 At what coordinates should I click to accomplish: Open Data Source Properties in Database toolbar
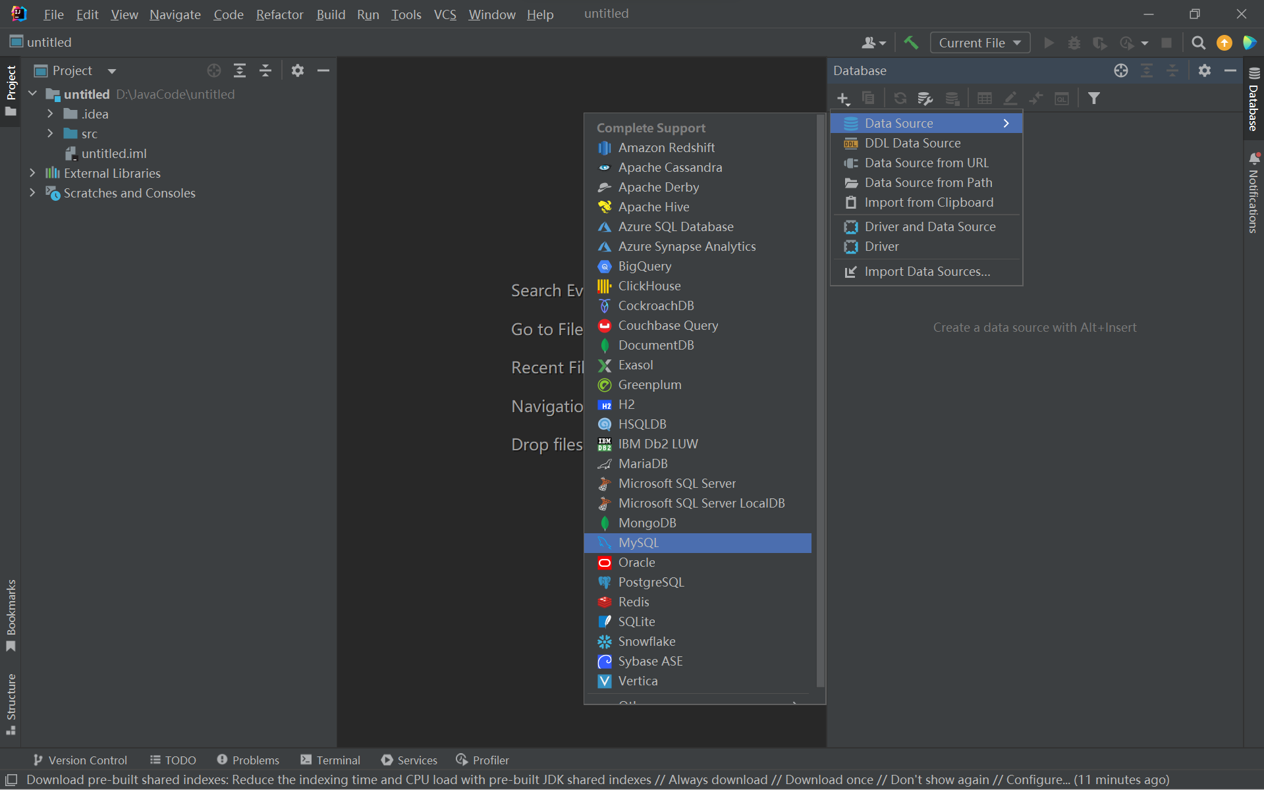[925, 97]
